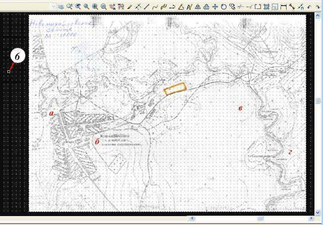This screenshot has width=323, height=225.
Task: Click the horizontal scrollbar thumb
Action: coord(260,218)
